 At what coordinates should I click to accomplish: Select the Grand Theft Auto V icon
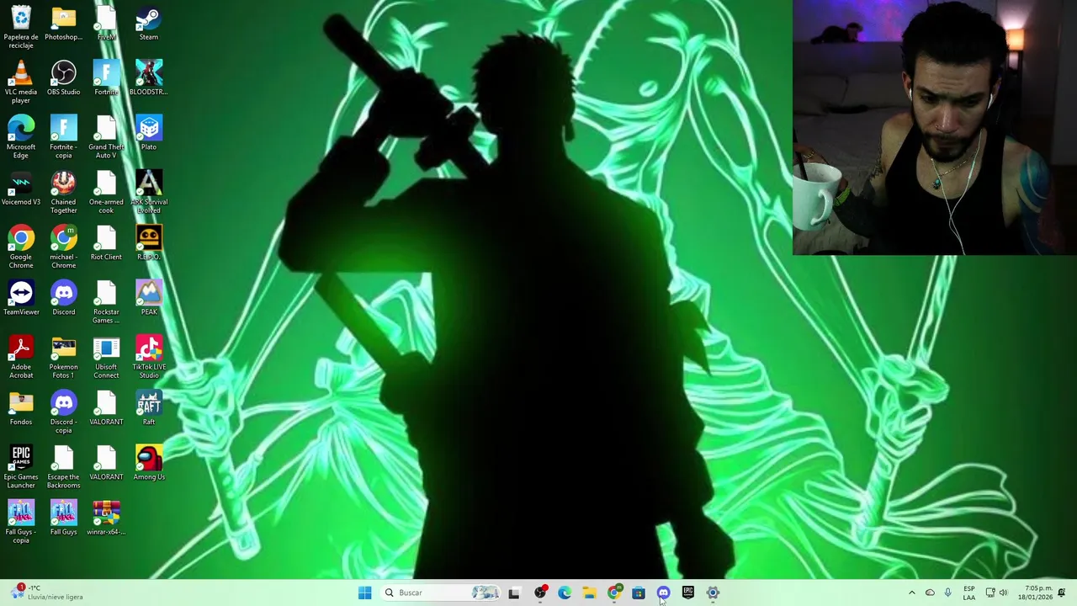click(106, 137)
